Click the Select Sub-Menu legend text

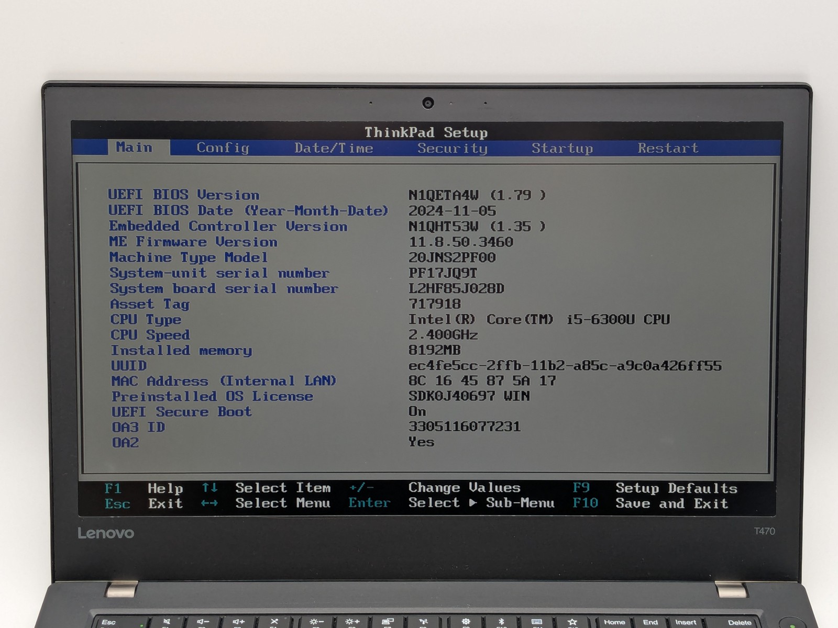point(481,503)
